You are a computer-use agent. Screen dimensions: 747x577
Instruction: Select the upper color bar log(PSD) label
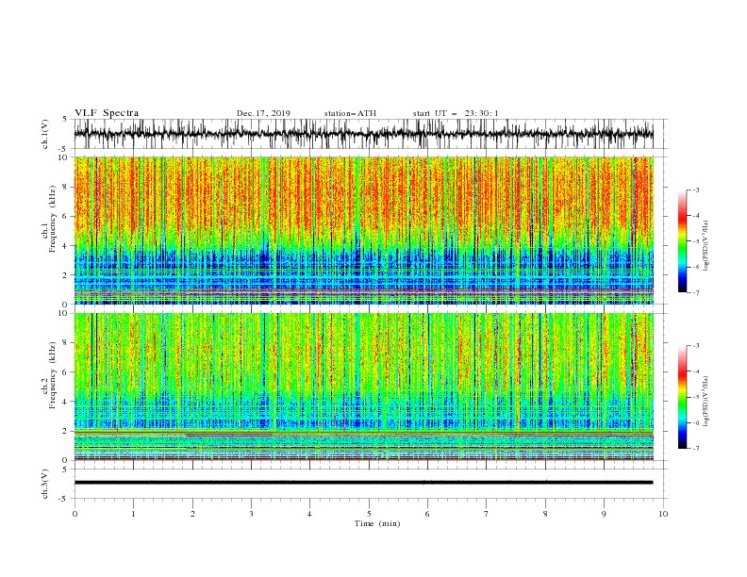pos(706,246)
